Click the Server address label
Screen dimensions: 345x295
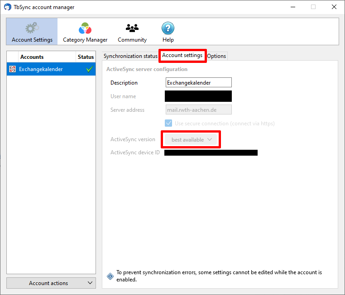pyautogui.click(x=127, y=109)
